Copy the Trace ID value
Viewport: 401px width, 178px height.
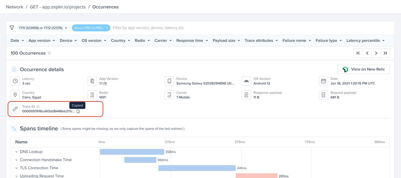click(78, 111)
